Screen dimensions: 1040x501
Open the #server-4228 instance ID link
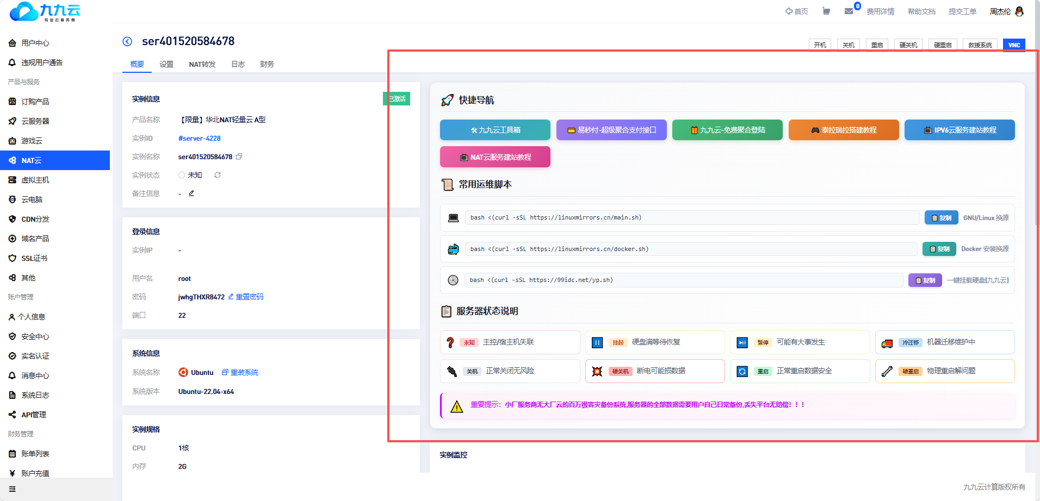point(200,139)
